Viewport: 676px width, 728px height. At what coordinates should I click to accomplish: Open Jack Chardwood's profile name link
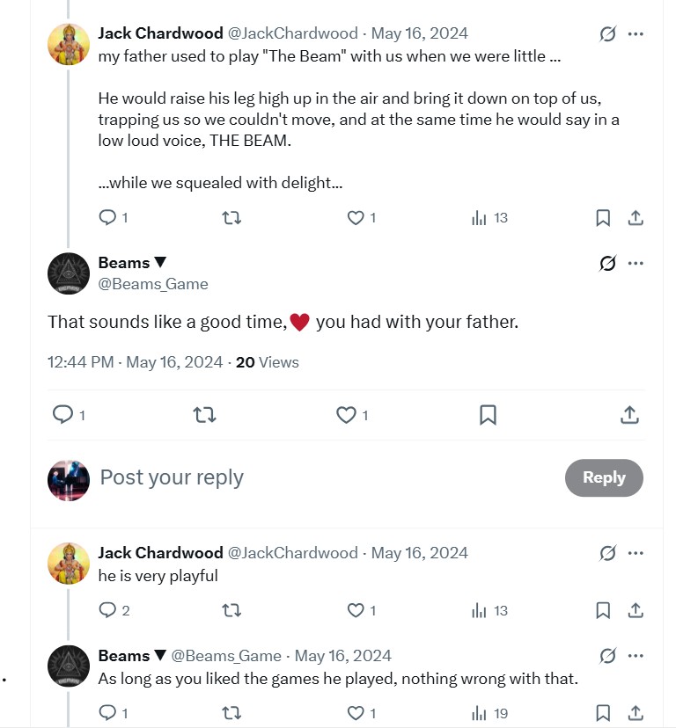(x=160, y=33)
